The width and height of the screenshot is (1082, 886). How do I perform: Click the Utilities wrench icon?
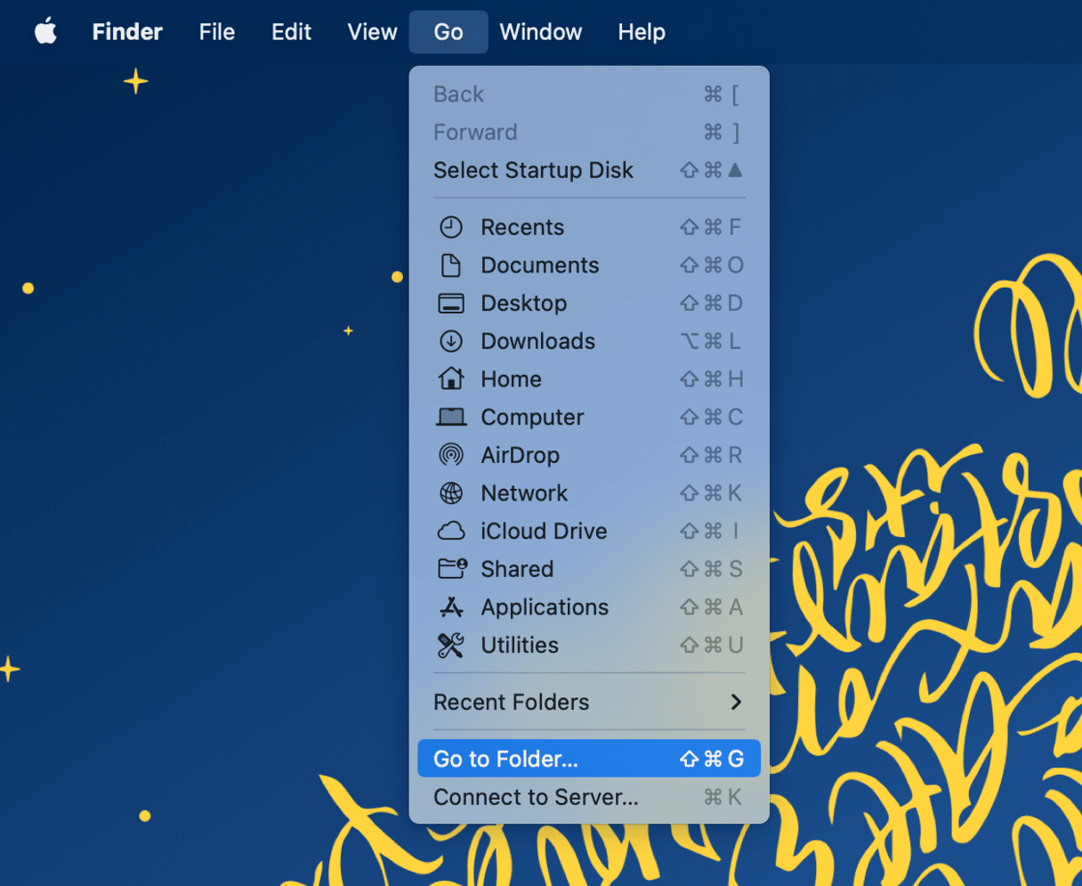451,646
